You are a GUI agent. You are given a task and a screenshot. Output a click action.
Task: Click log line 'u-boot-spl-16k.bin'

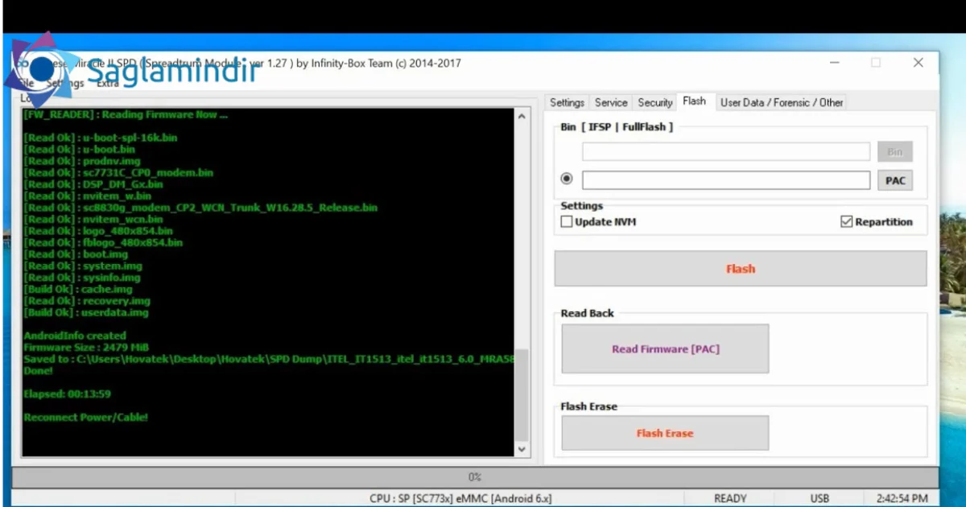(101, 138)
